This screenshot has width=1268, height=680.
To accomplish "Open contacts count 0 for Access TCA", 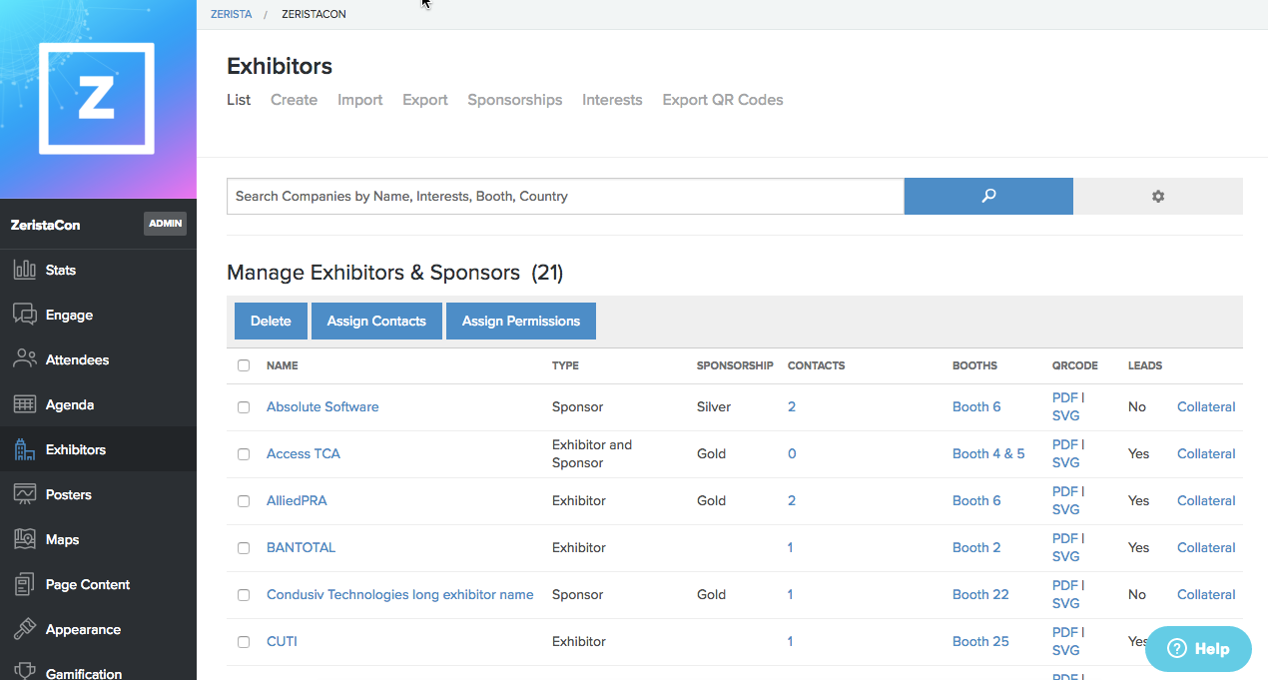I will (x=792, y=453).
